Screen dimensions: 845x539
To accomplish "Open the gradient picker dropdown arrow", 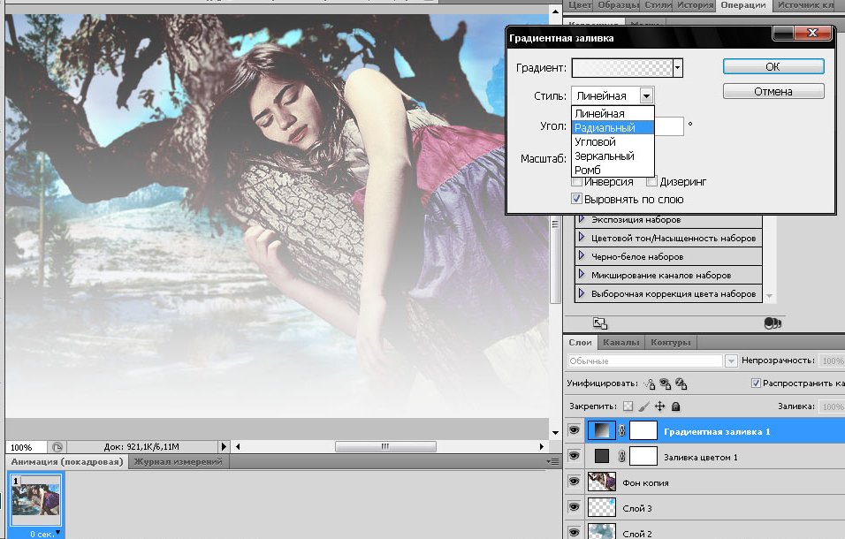I will [x=678, y=68].
